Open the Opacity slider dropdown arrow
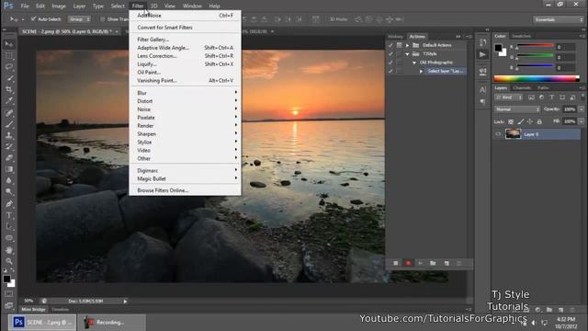This screenshot has width=588, height=331. tap(582, 109)
